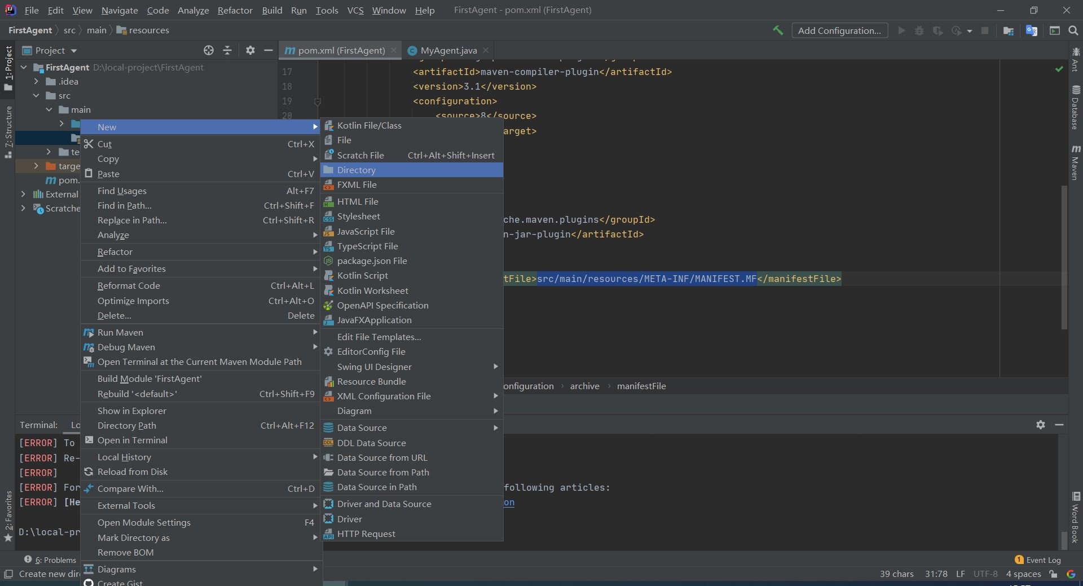Choose Kotlin File/Class from New submenu
This screenshot has height=586, width=1083.
pos(412,125)
